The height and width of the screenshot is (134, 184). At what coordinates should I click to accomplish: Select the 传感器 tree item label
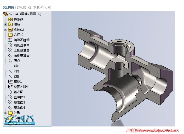tap(18, 19)
